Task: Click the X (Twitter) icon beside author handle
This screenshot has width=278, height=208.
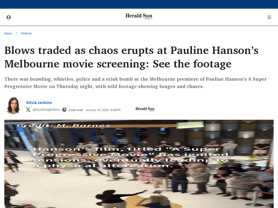Action: point(28,110)
